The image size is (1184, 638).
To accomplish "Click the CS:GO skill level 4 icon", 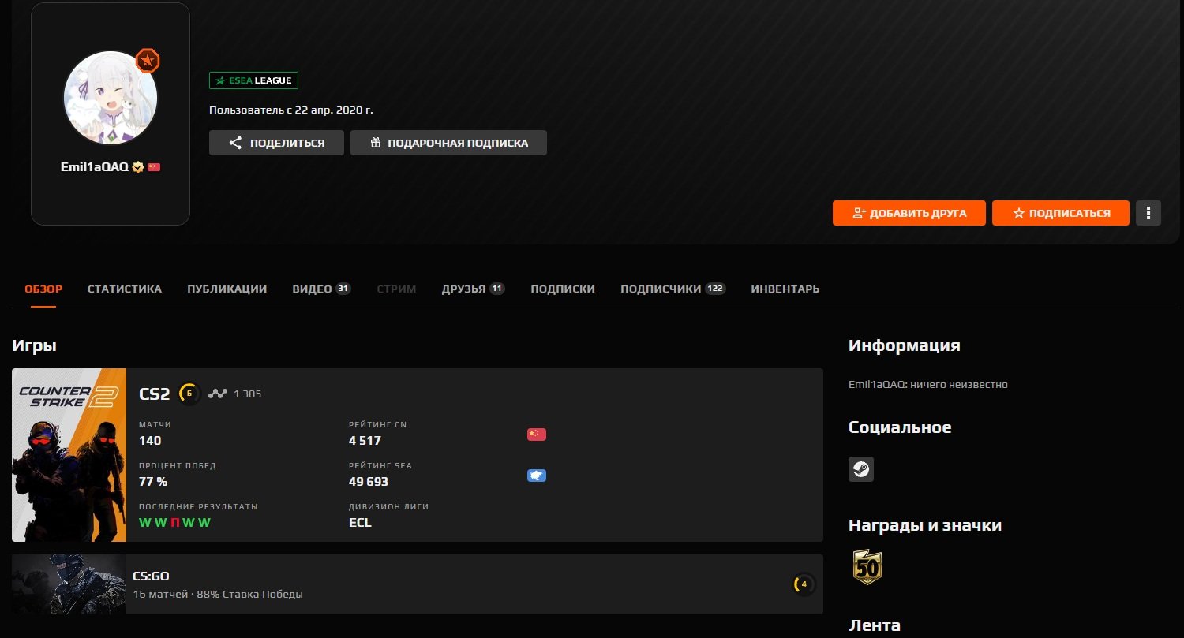I will 804,584.
